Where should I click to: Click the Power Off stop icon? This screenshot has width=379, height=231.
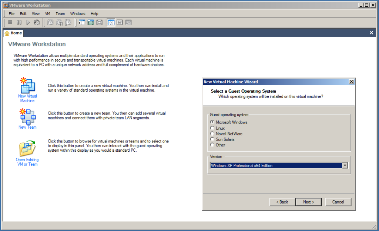(10, 23)
